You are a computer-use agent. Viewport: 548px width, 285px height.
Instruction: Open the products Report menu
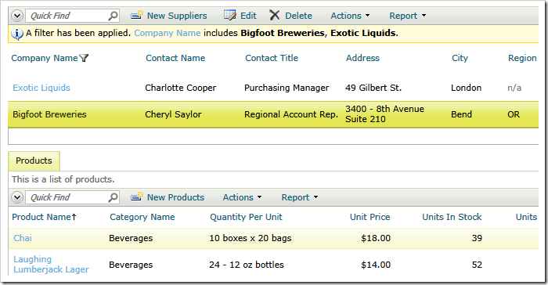pos(300,197)
